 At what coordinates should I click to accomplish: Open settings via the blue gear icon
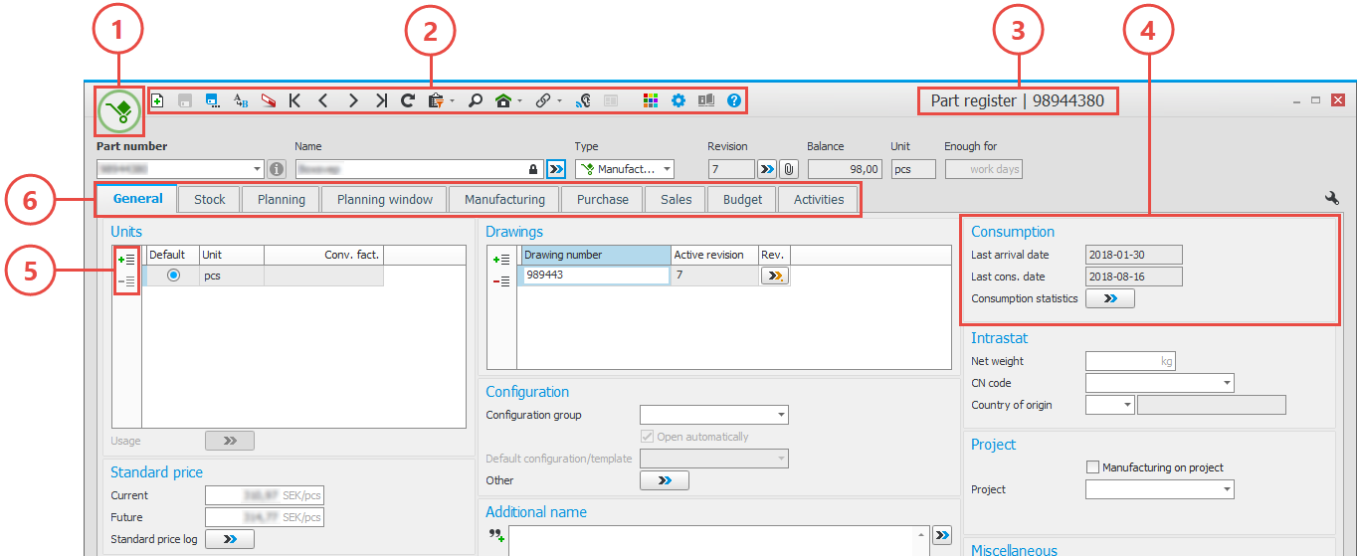pyautogui.click(x=679, y=100)
